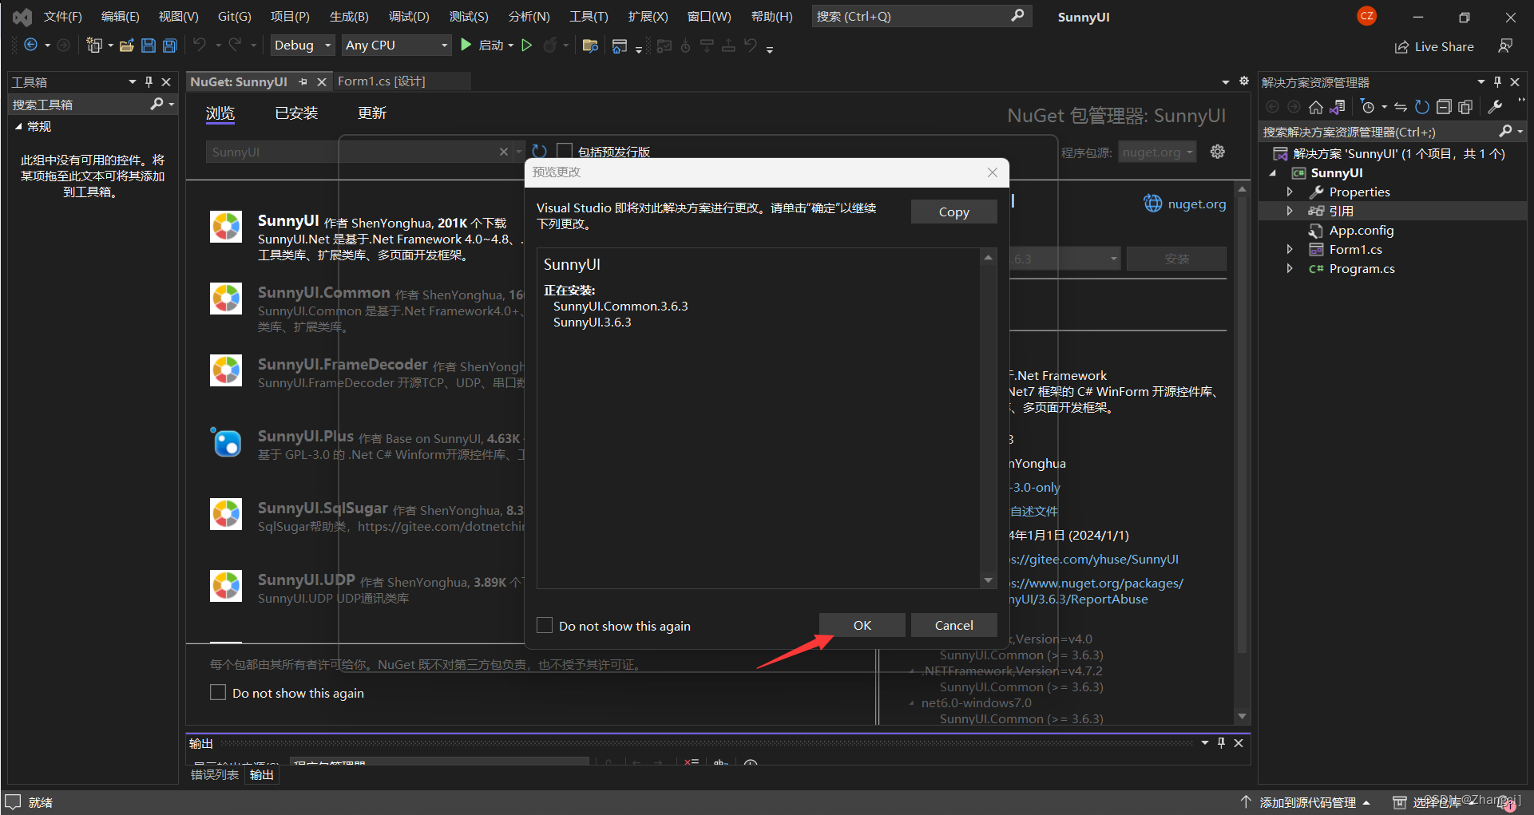This screenshot has height=815, width=1534.
Task: Click the feedback person icon beside Live Share
Action: click(x=1505, y=46)
